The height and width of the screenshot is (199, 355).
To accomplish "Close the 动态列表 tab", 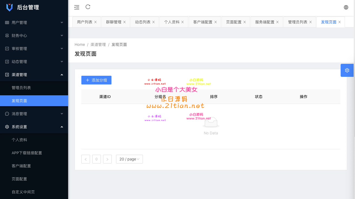I will pos(153,22).
